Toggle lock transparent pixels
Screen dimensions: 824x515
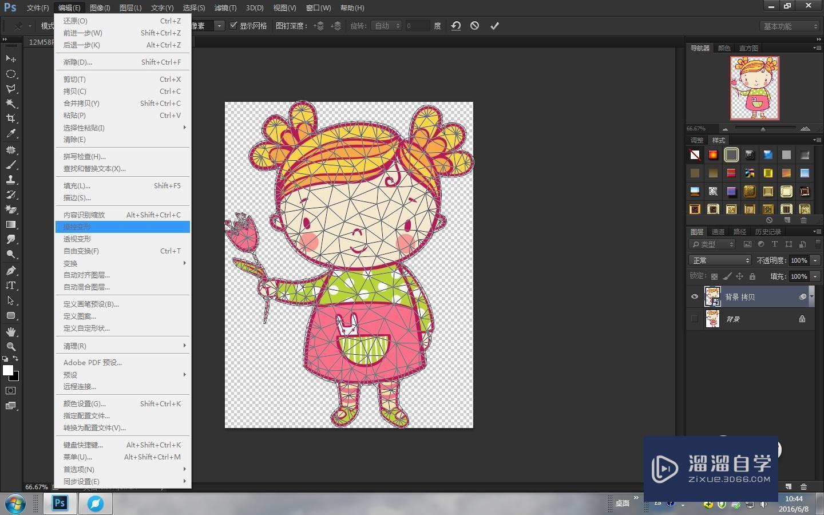(x=714, y=276)
